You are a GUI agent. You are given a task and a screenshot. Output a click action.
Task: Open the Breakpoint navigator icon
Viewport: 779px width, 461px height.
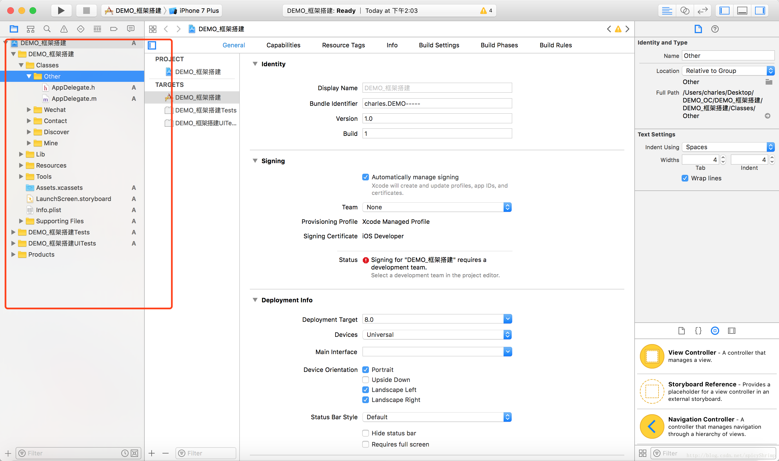[114, 29]
